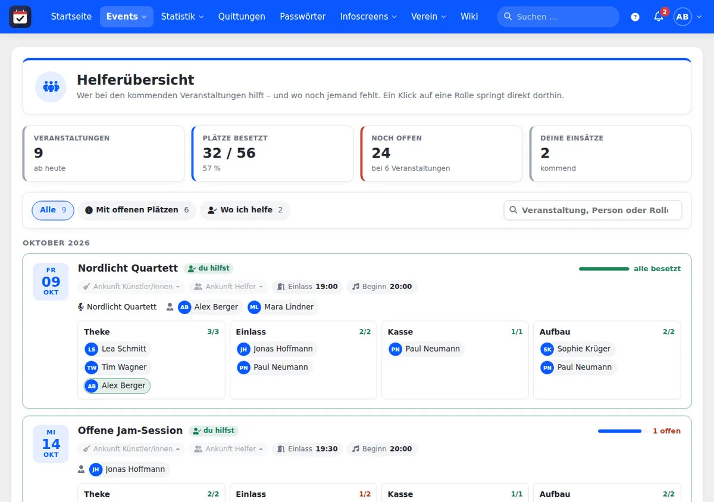This screenshot has width=714, height=502.
Task: Click the green 'alle besetzt' progress bar
Action: click(x=604, y=269)
